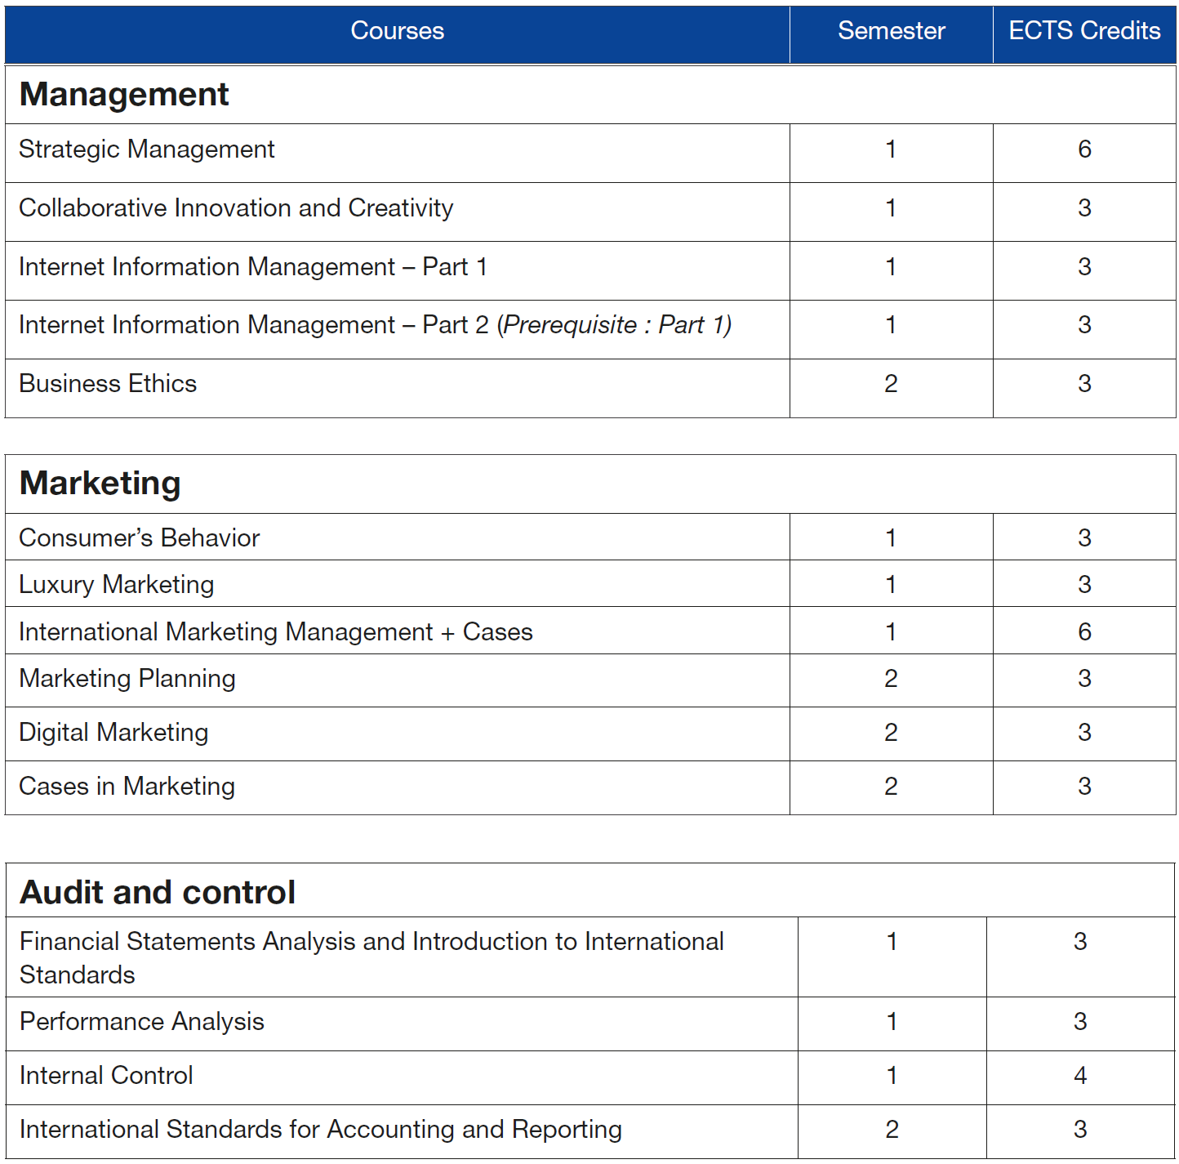Screen dimensions: 1179x1164
Task: Click 'International Marketing Management + Cases' text
Action: click(276, 632)
